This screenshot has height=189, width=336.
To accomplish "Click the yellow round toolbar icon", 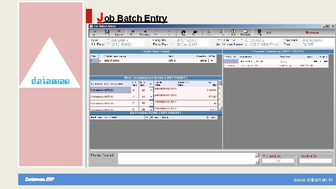I will pos(233,33).
